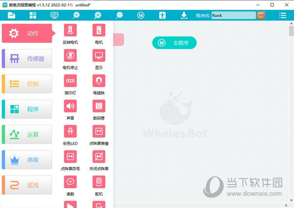Pick the 电机停止 block icon
This screenshot has height=208, width=294.
(x=70, y=55)
